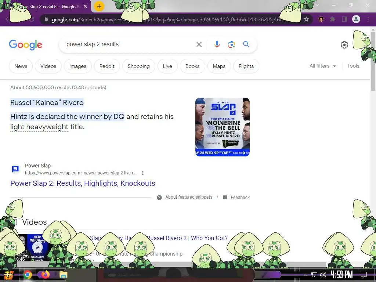Expand the All filters dropdown
This screenshot has width=376, height=282.
pyautogui.click(x=323, y=66)
